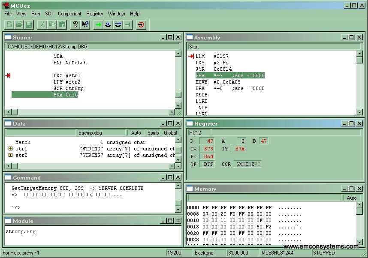368x258 pixels.
Task: Expand the str2 array variable
Action: [x=10, y=155]
